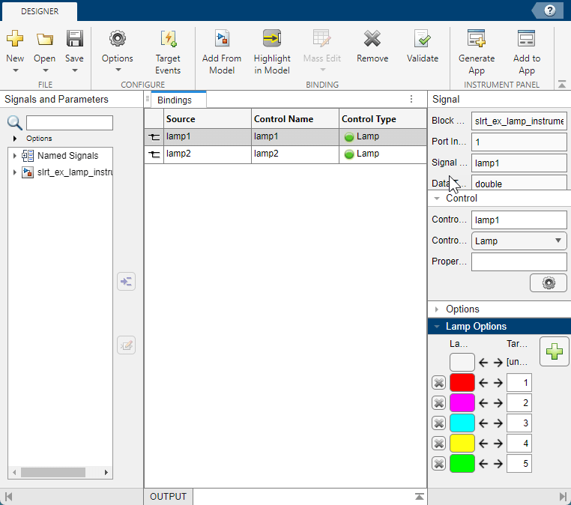Open the OUTPUT tab at bottom
Viewport: 571px width, 505px height.
tap(168, 497)
